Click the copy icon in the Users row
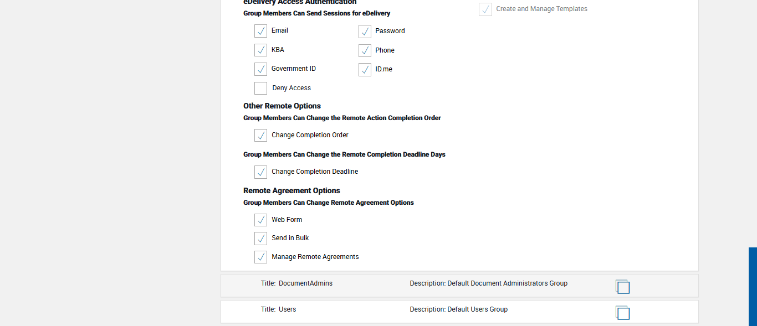 point(622,313)
